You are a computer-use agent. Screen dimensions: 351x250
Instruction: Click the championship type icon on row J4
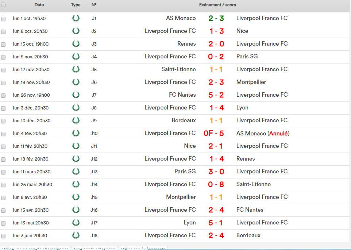click(x=76, y=57)
